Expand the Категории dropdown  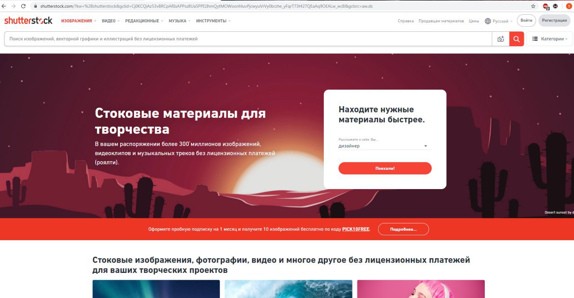pos(550,39)
